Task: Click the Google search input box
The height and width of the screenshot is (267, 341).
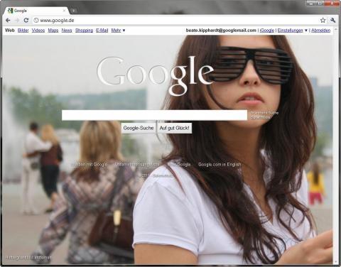Action: 154,115
